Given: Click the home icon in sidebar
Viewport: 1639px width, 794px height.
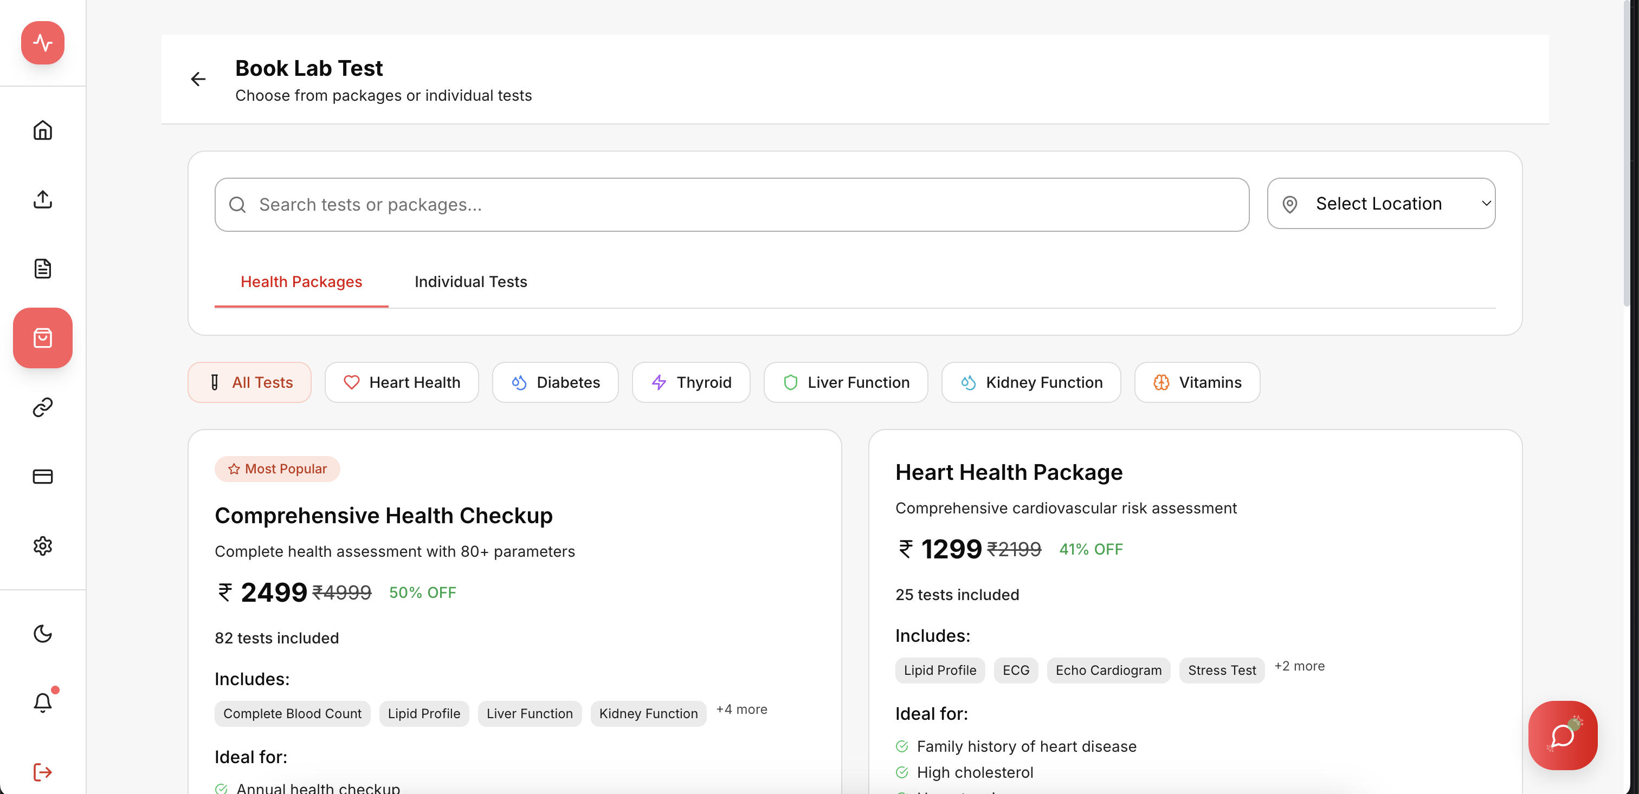Looking at the screenshot, I should coord(43,129).
